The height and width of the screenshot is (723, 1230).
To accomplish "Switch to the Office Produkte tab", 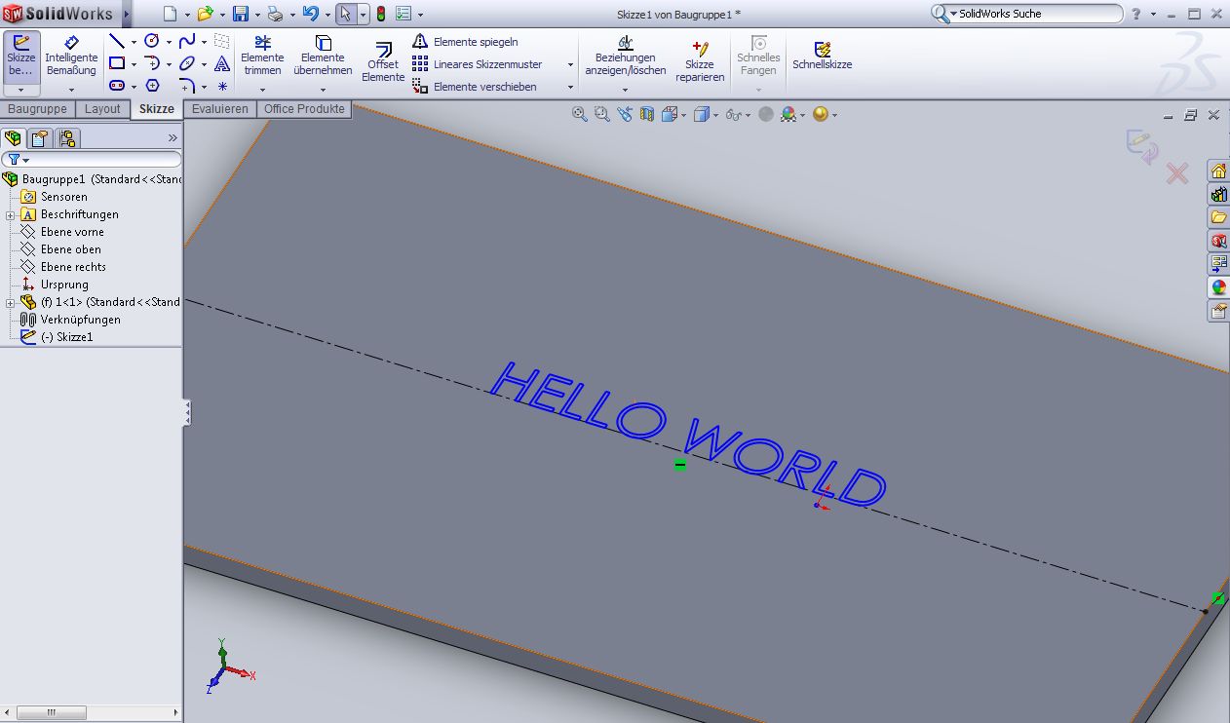I will (305, 109).
